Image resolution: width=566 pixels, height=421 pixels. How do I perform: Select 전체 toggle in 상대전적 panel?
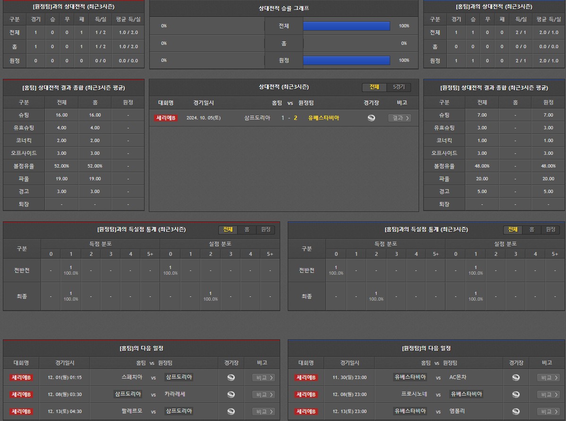tap(374, 87)
